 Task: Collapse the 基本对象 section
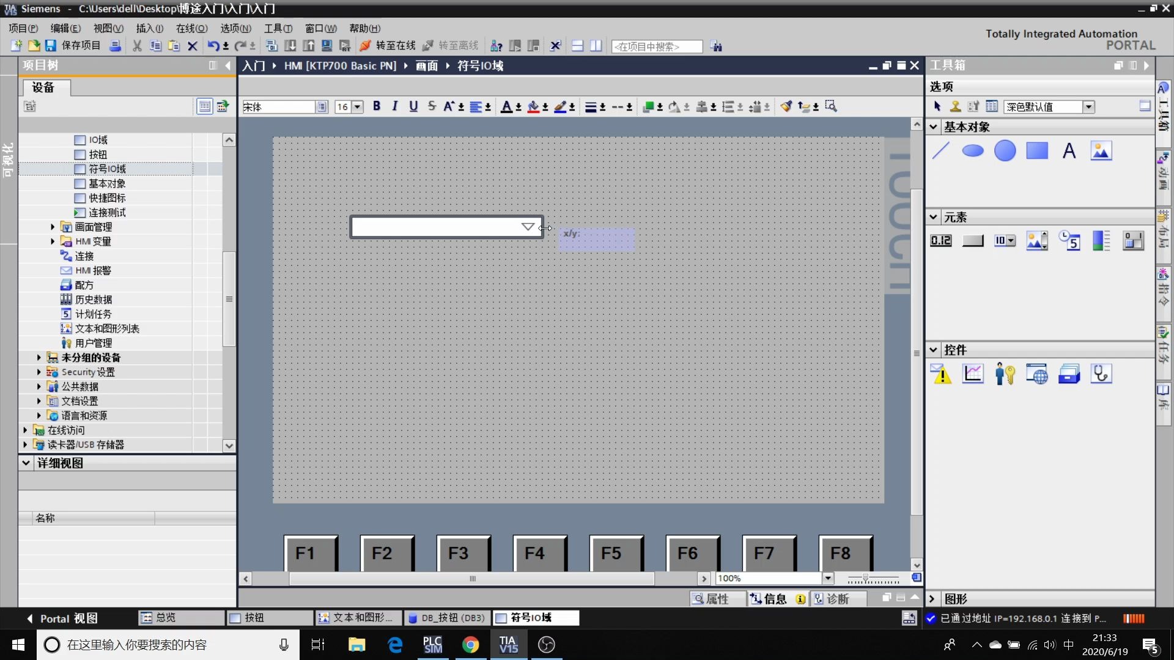(x=933, y=127)
